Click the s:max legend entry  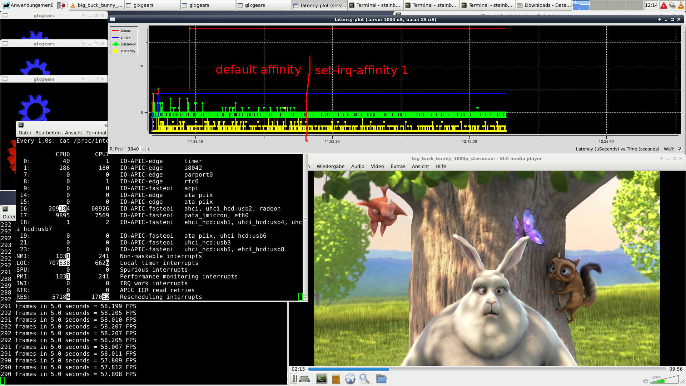pyautogui.click(x=122, y=38)
